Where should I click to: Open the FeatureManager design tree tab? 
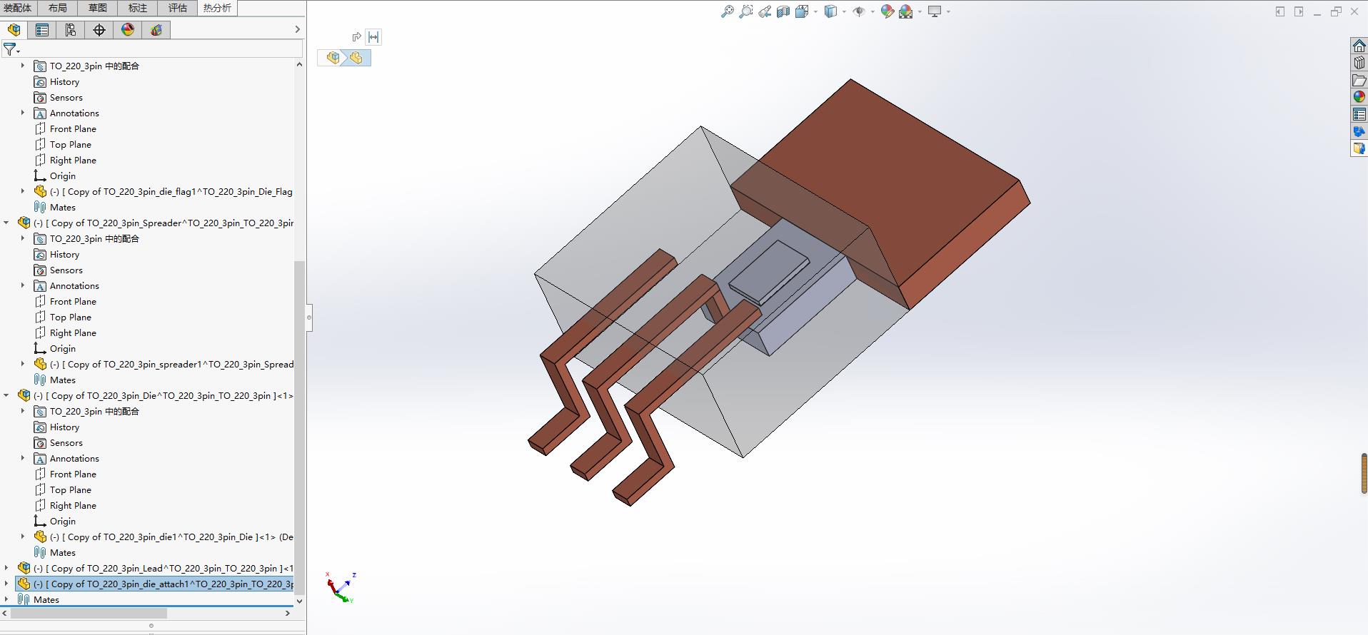pos(14,29)
